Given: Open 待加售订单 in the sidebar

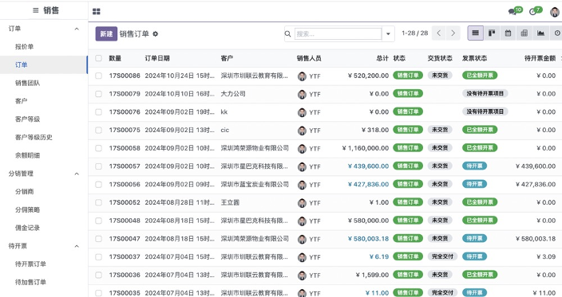Looking at the screenshot, I should [x=30, y=282].
